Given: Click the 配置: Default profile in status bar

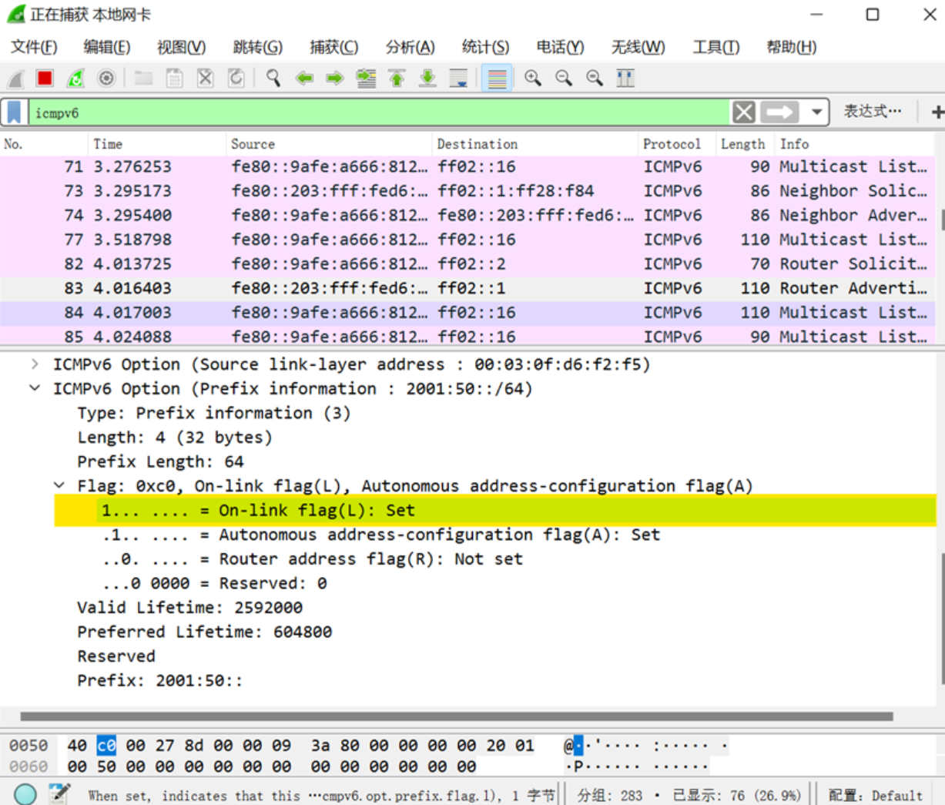Looking at the screenshot, I should [875, 795].
